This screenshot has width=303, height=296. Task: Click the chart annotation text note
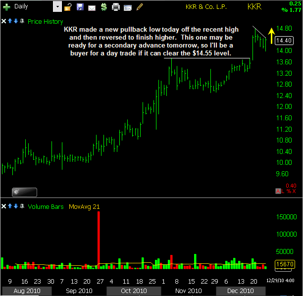[151, 41]
